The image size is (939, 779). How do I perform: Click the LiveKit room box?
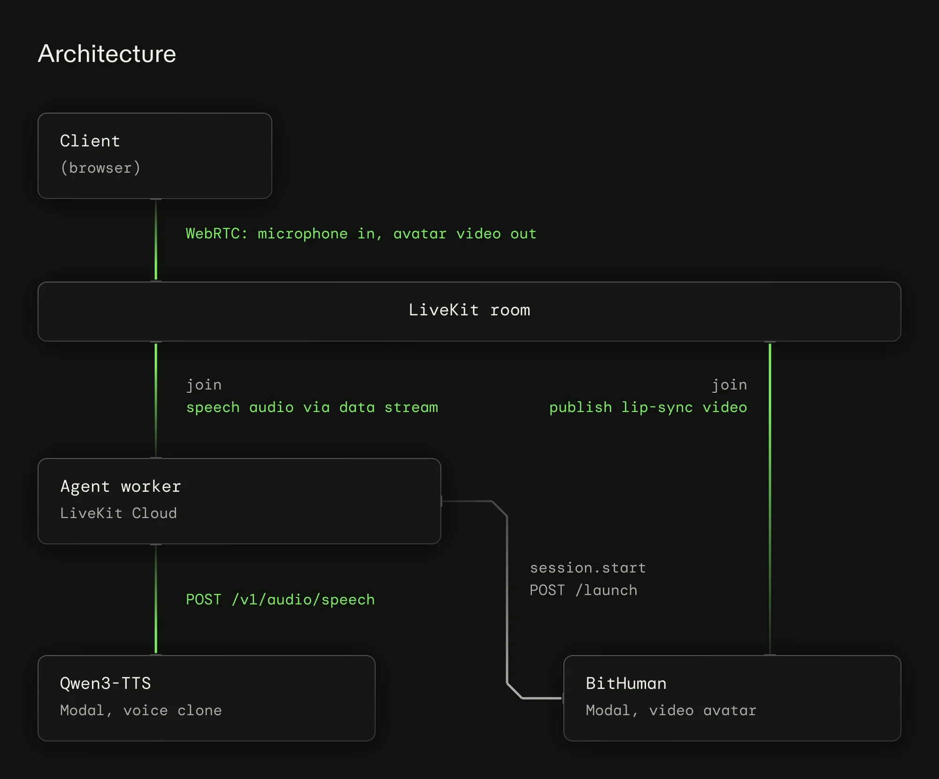[469, 312]
